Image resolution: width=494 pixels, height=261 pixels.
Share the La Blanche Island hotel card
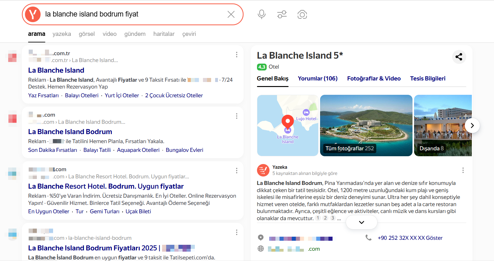tap(459, 57)
